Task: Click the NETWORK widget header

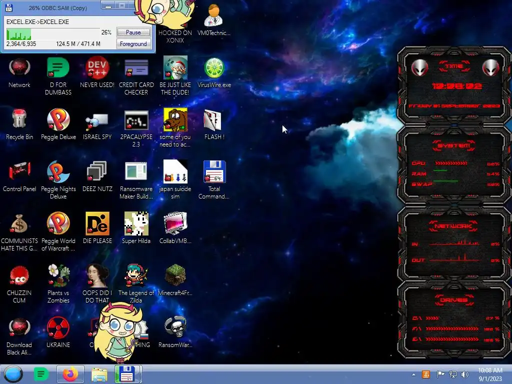Action: pyautogui.click(x=453, y=226)
